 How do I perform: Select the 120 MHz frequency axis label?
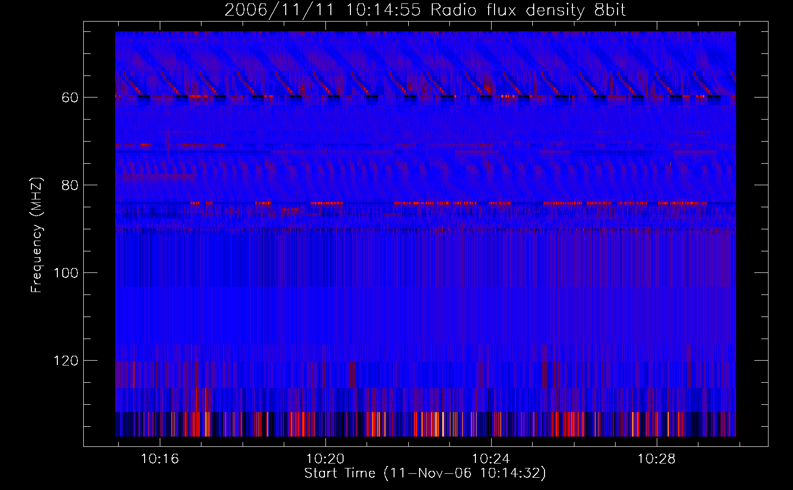[x=66, y=361]
